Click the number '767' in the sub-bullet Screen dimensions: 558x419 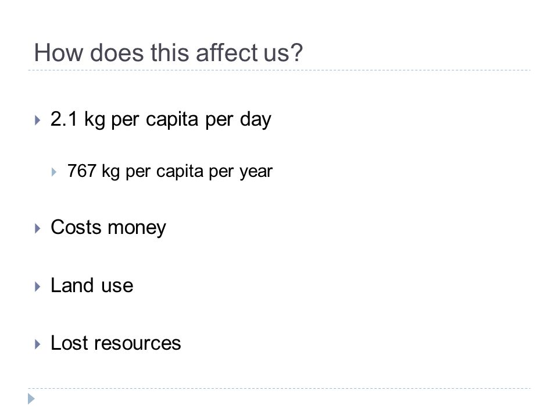point(82,171)
